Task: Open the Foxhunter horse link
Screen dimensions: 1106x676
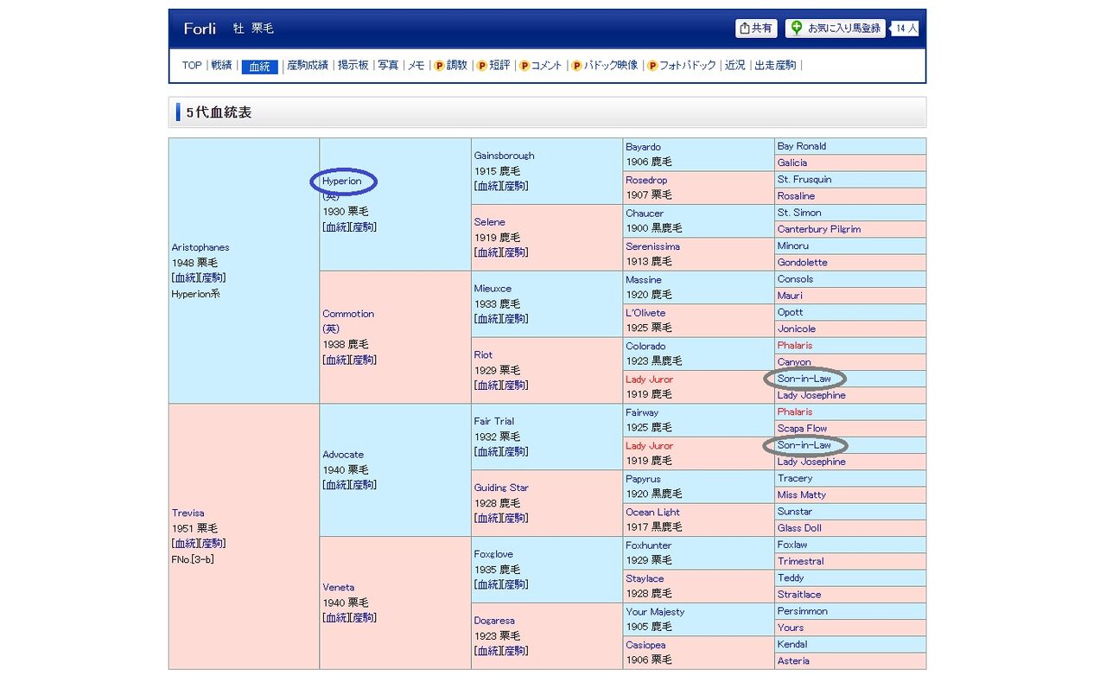Action: point(648,545)
